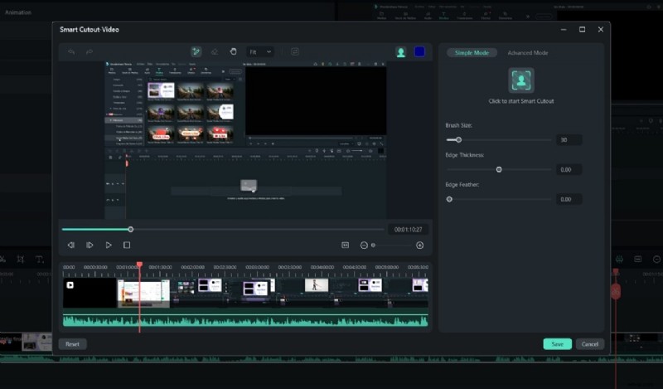Select the hand pan tool
This screenshot has height=389, width=663.
(x=233, y=51)
